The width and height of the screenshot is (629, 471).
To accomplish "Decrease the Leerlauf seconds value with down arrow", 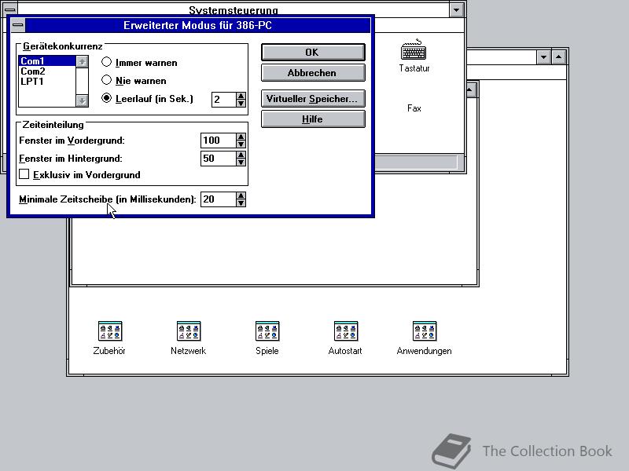I will pos(241,104).
